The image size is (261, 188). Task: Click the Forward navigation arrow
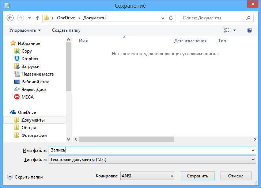pyautogui.click(x=20, y=18)
